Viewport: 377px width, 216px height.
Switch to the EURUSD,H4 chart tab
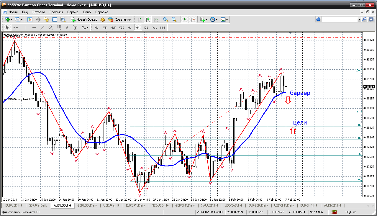[x=14, y=205]
